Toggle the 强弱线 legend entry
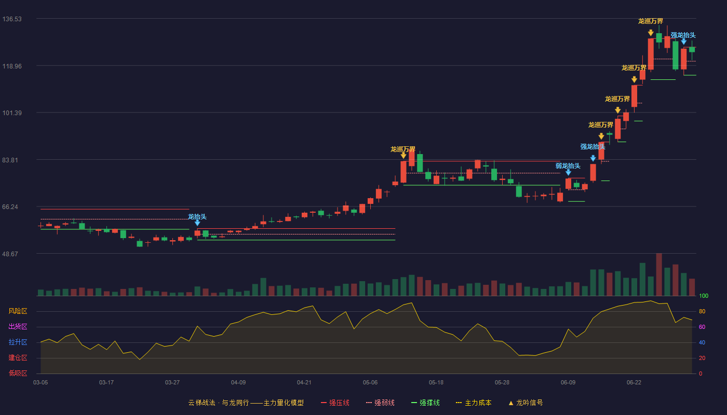 (x=380, y=403)
